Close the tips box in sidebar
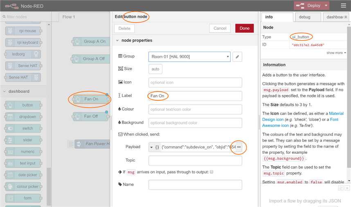The height and width of the screenshot is (207, 351). (x=347, y=188)
